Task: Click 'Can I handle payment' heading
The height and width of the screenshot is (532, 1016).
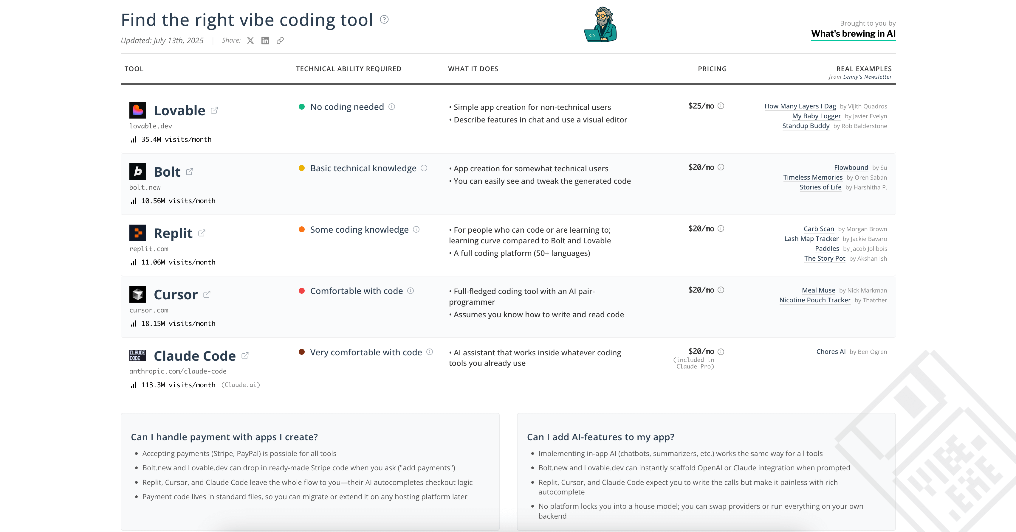Action: 224,437
